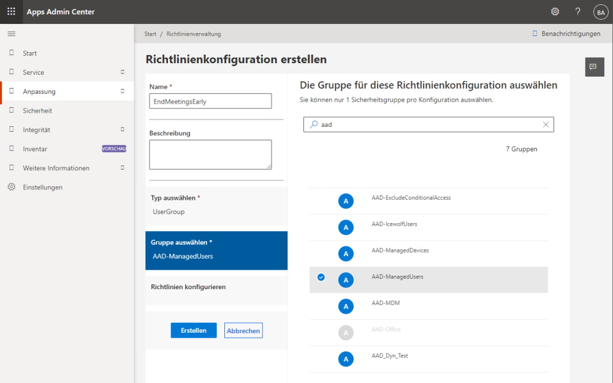613x383 pixels.
Task: Expand the Service menu chevron
Action: [123, 72]
